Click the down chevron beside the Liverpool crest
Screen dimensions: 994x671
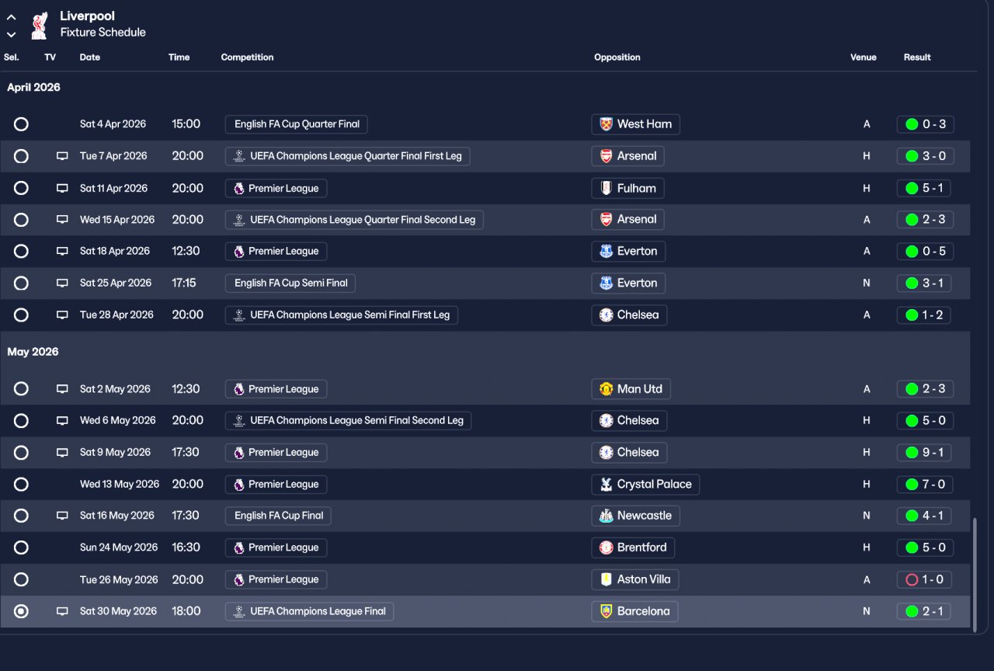(11, 34)
